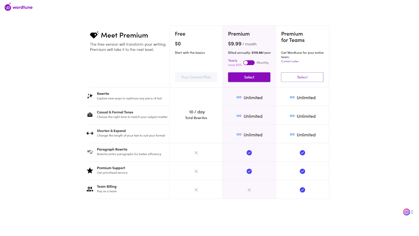Select the Premium plan
This screenshot has height=236, width=419.
coord(249,77)
